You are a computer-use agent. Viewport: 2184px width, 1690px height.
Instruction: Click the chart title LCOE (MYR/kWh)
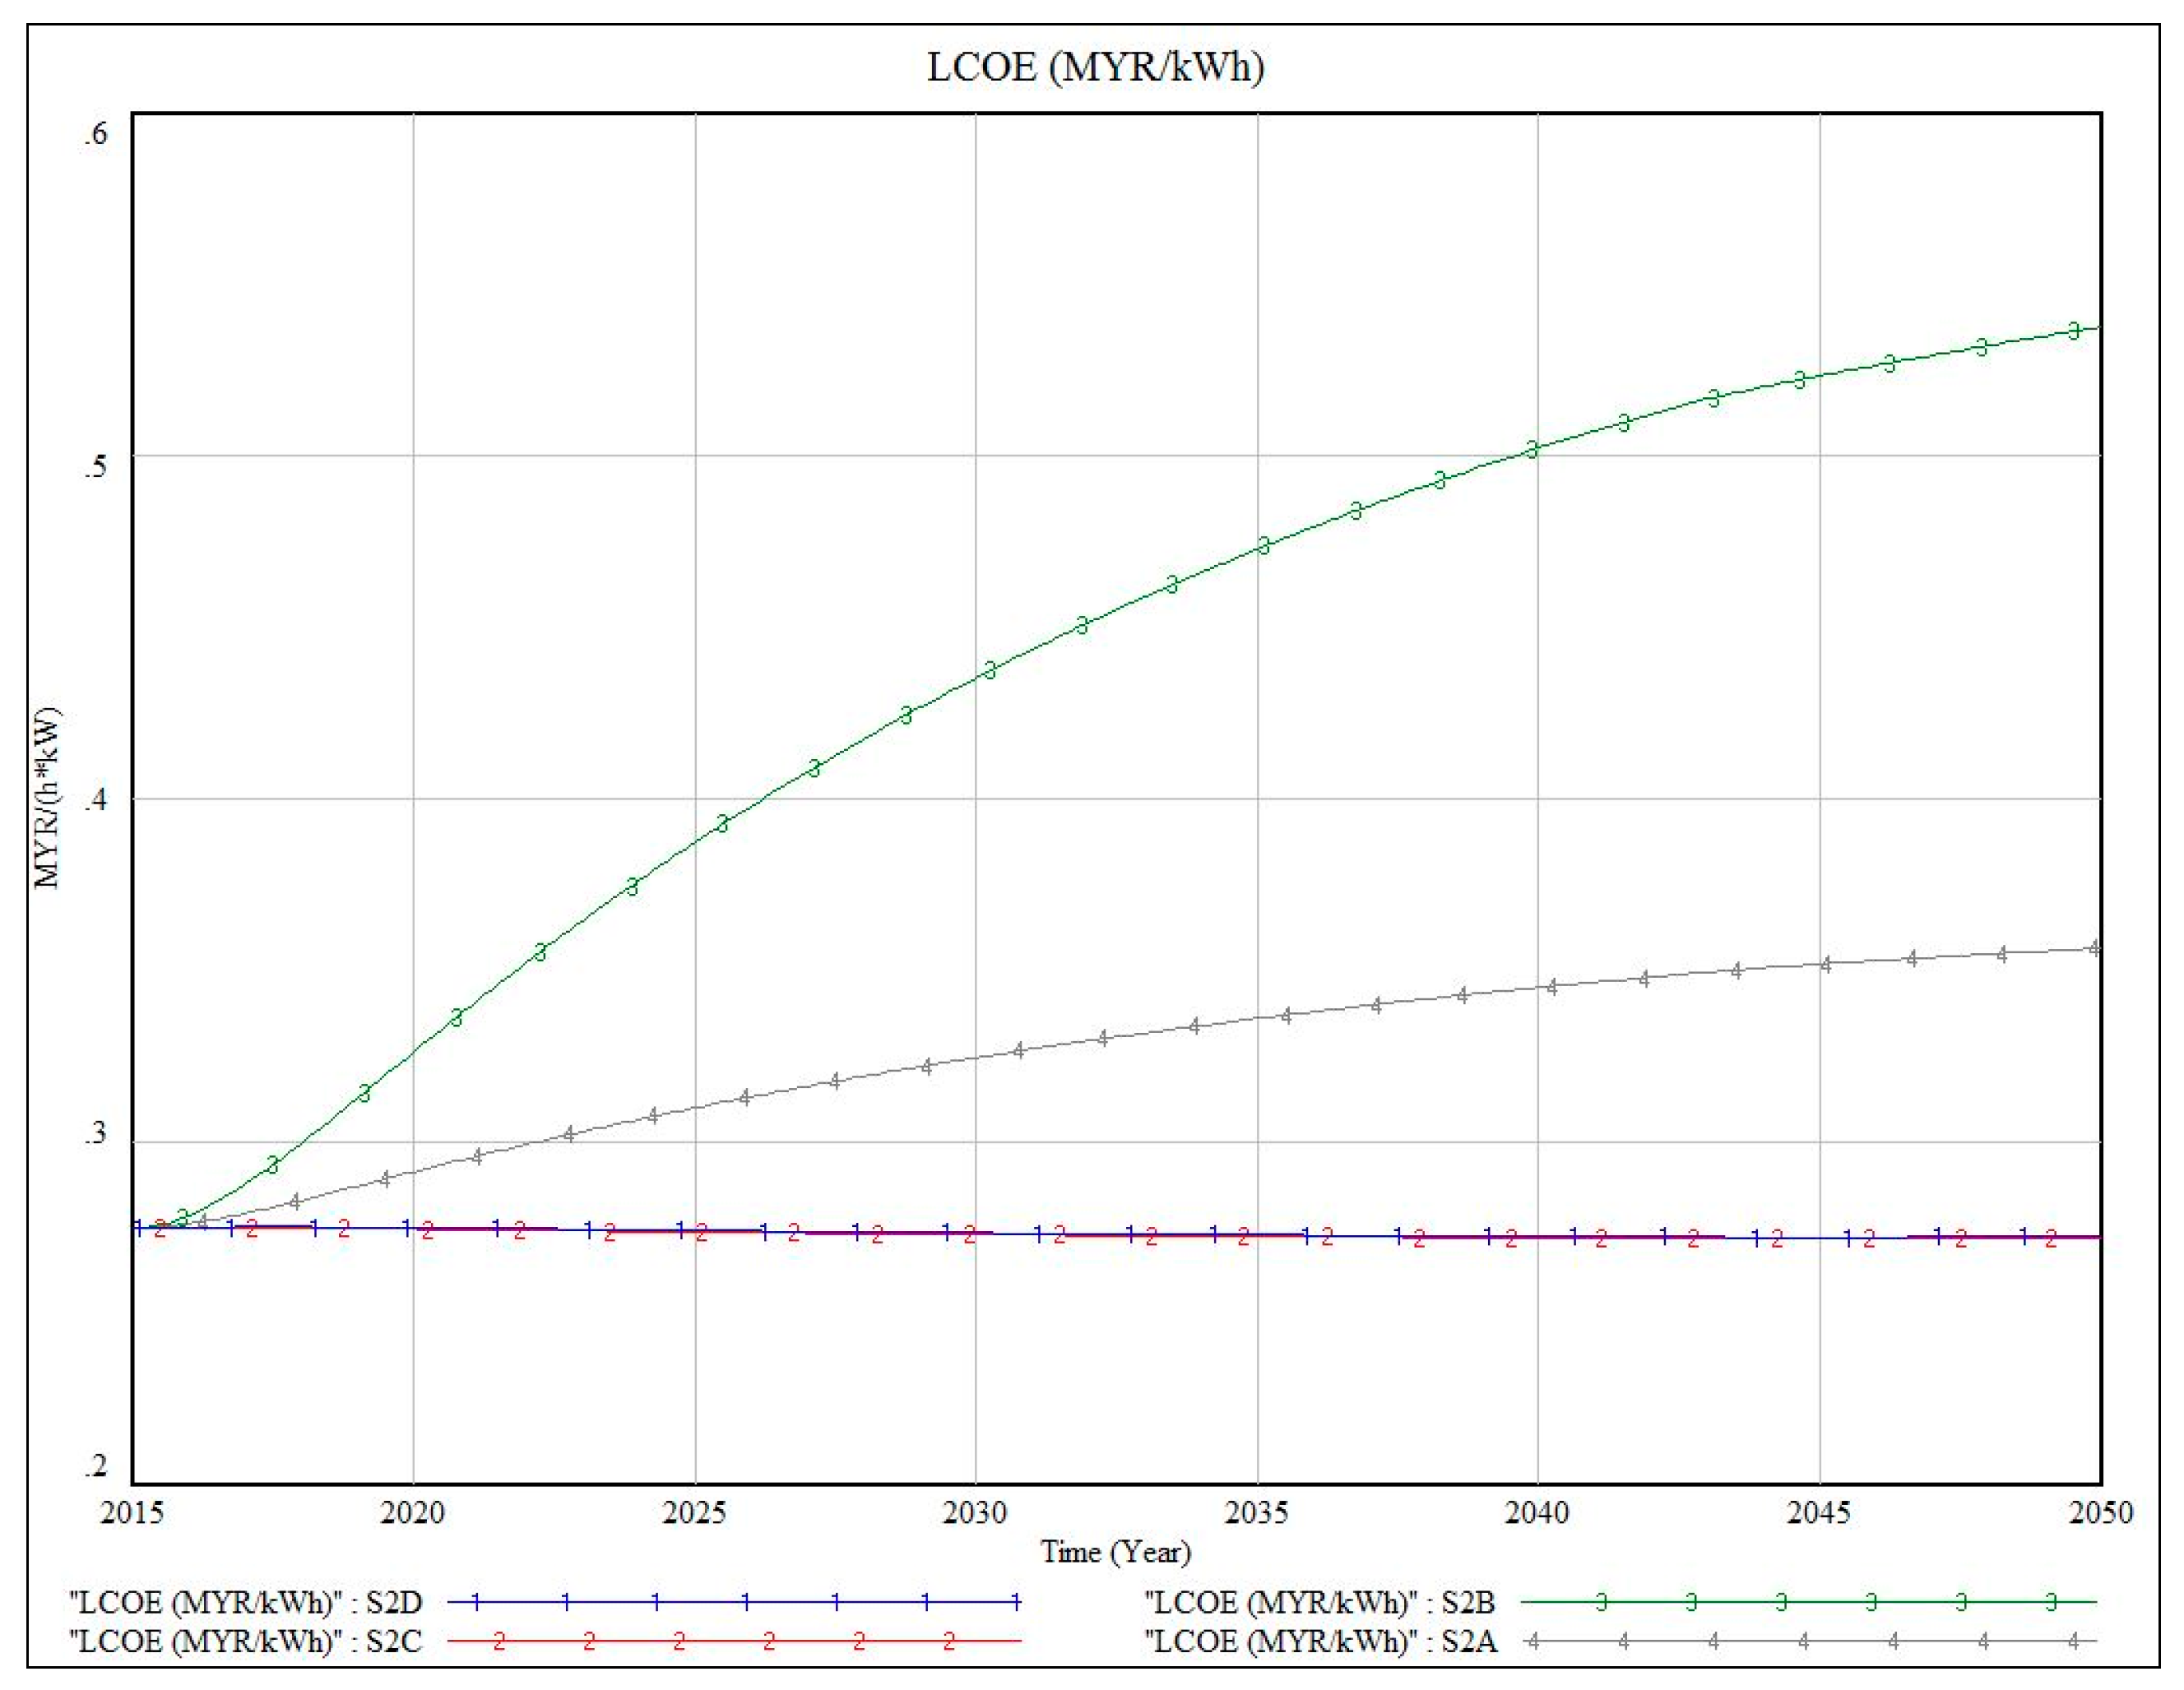tap(1095, 67)
